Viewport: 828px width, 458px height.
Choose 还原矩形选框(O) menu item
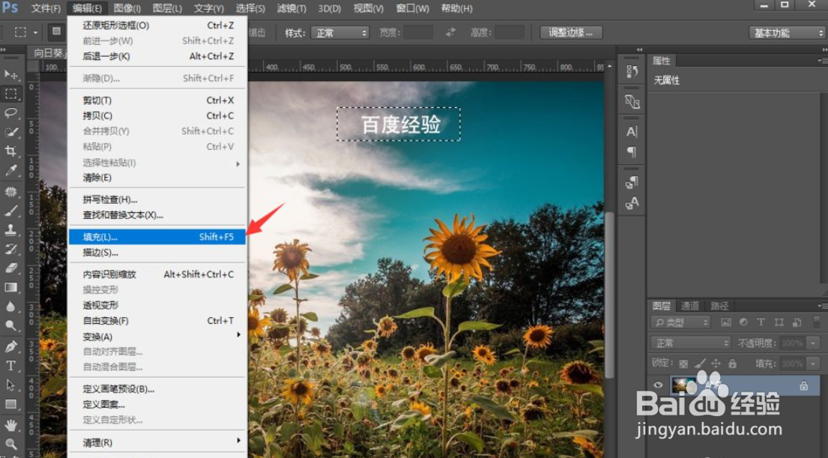tap(157, 25)
